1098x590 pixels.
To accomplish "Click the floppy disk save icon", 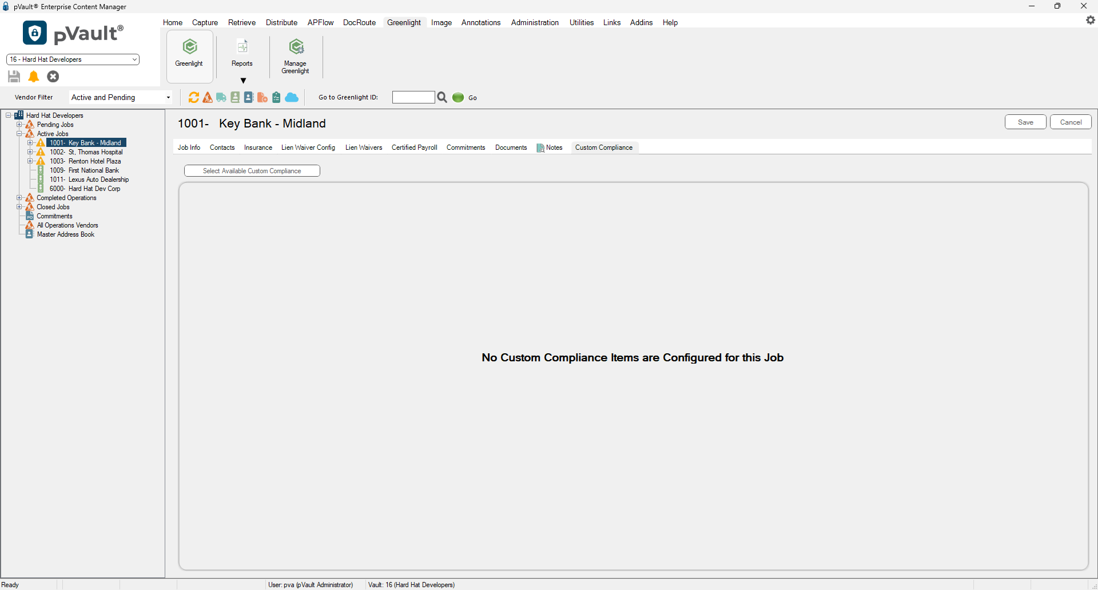I will (14, 77).
